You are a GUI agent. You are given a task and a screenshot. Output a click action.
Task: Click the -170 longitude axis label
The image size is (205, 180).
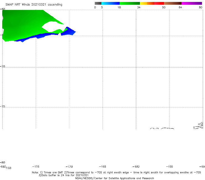point(69,167)
